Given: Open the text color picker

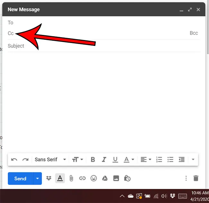Looking at the screenshot, I should pos(129,159).
